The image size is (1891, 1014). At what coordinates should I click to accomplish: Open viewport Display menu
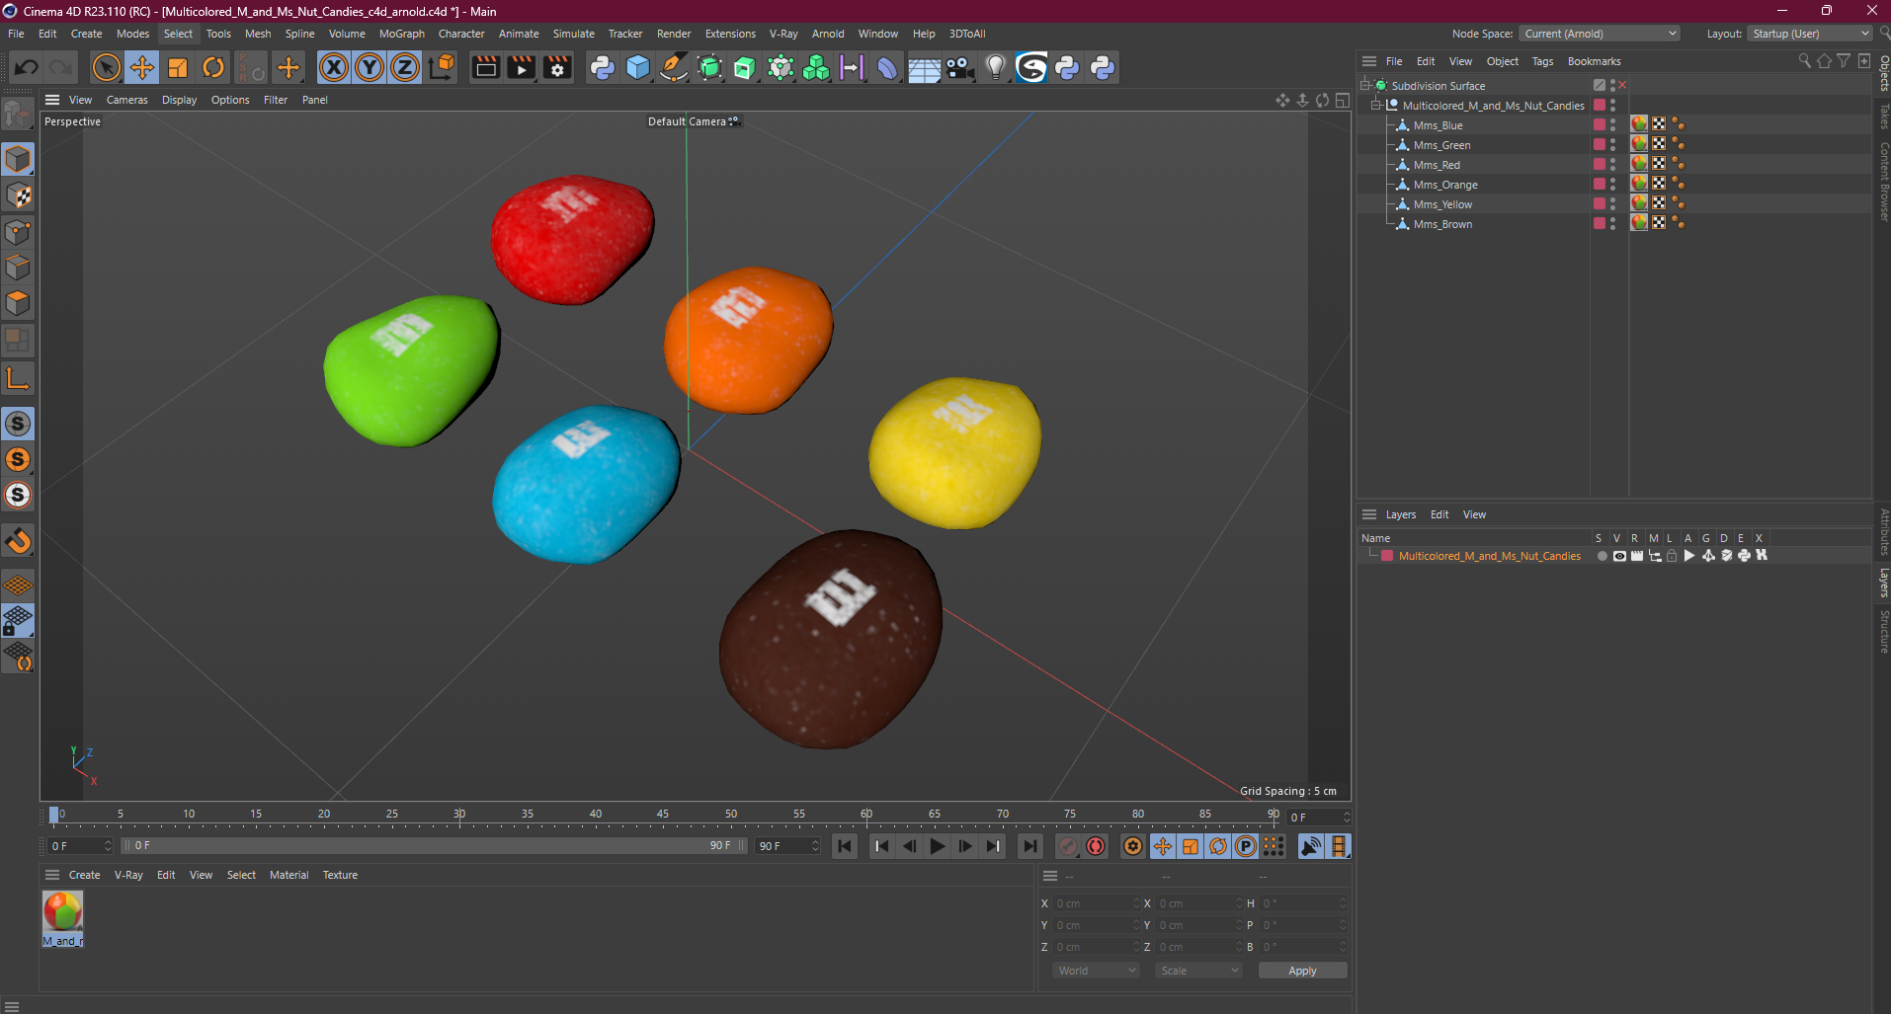[179, 100]
